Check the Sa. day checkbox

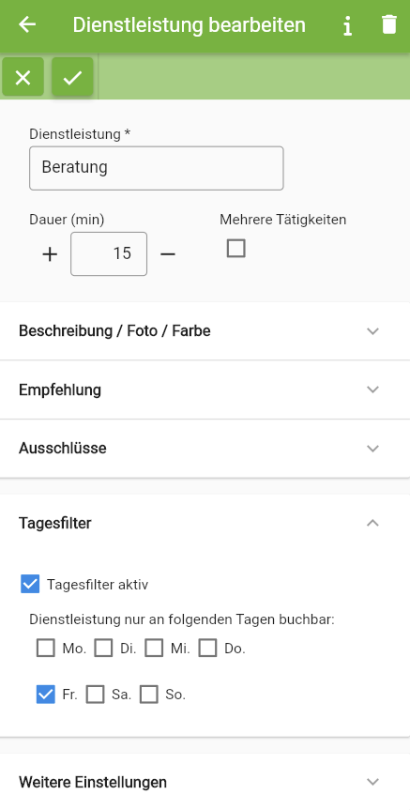95,695
